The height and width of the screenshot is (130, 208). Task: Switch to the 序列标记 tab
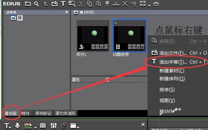43,113
